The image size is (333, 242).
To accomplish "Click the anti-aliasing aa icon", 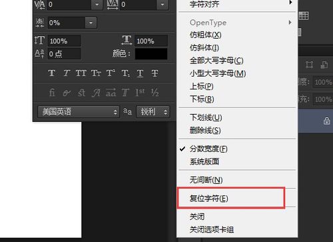I will point(127,111).
